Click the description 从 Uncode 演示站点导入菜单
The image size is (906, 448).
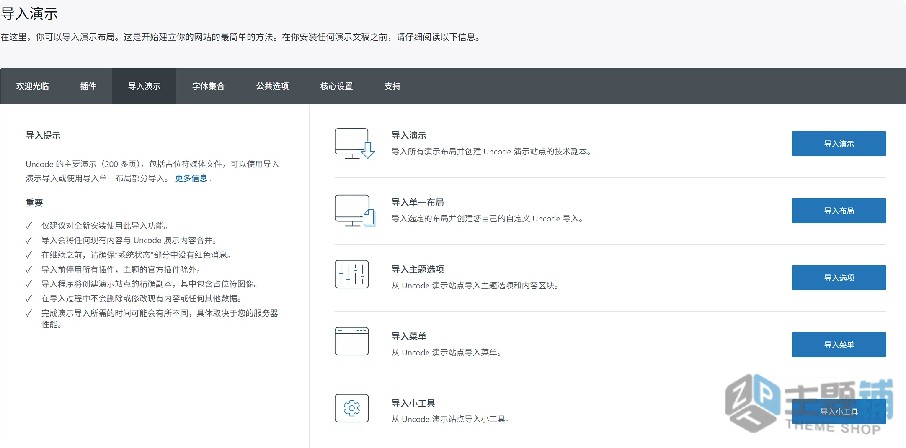[447, 353]
